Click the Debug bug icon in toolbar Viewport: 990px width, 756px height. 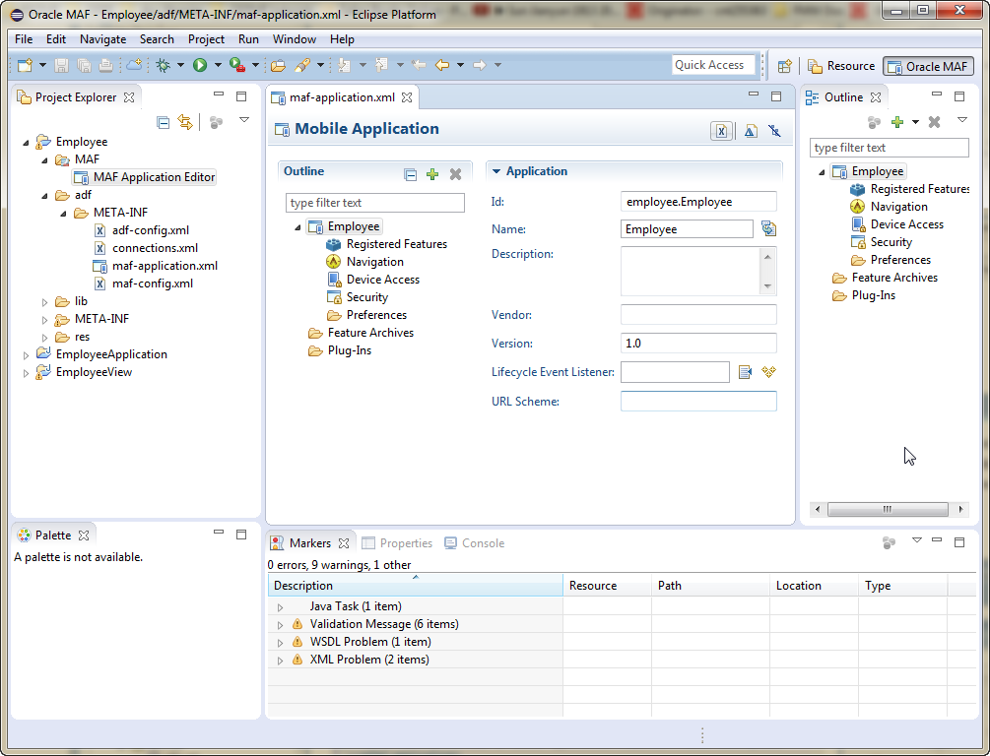pyautogui.click(x=163, y=65)
